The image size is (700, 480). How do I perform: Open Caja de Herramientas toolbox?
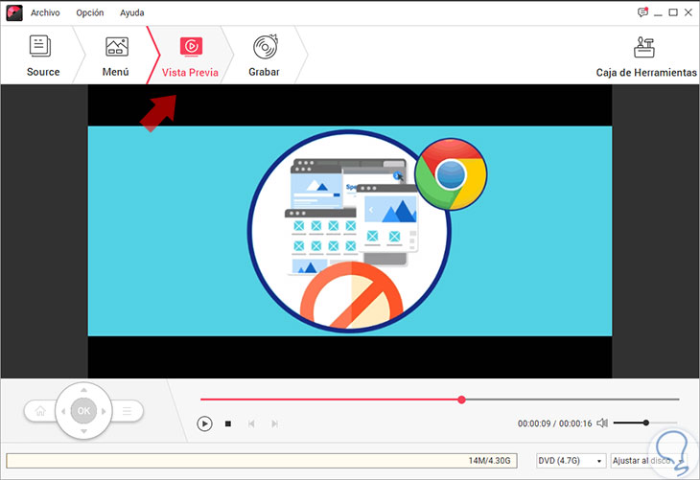tap(646, 57)
